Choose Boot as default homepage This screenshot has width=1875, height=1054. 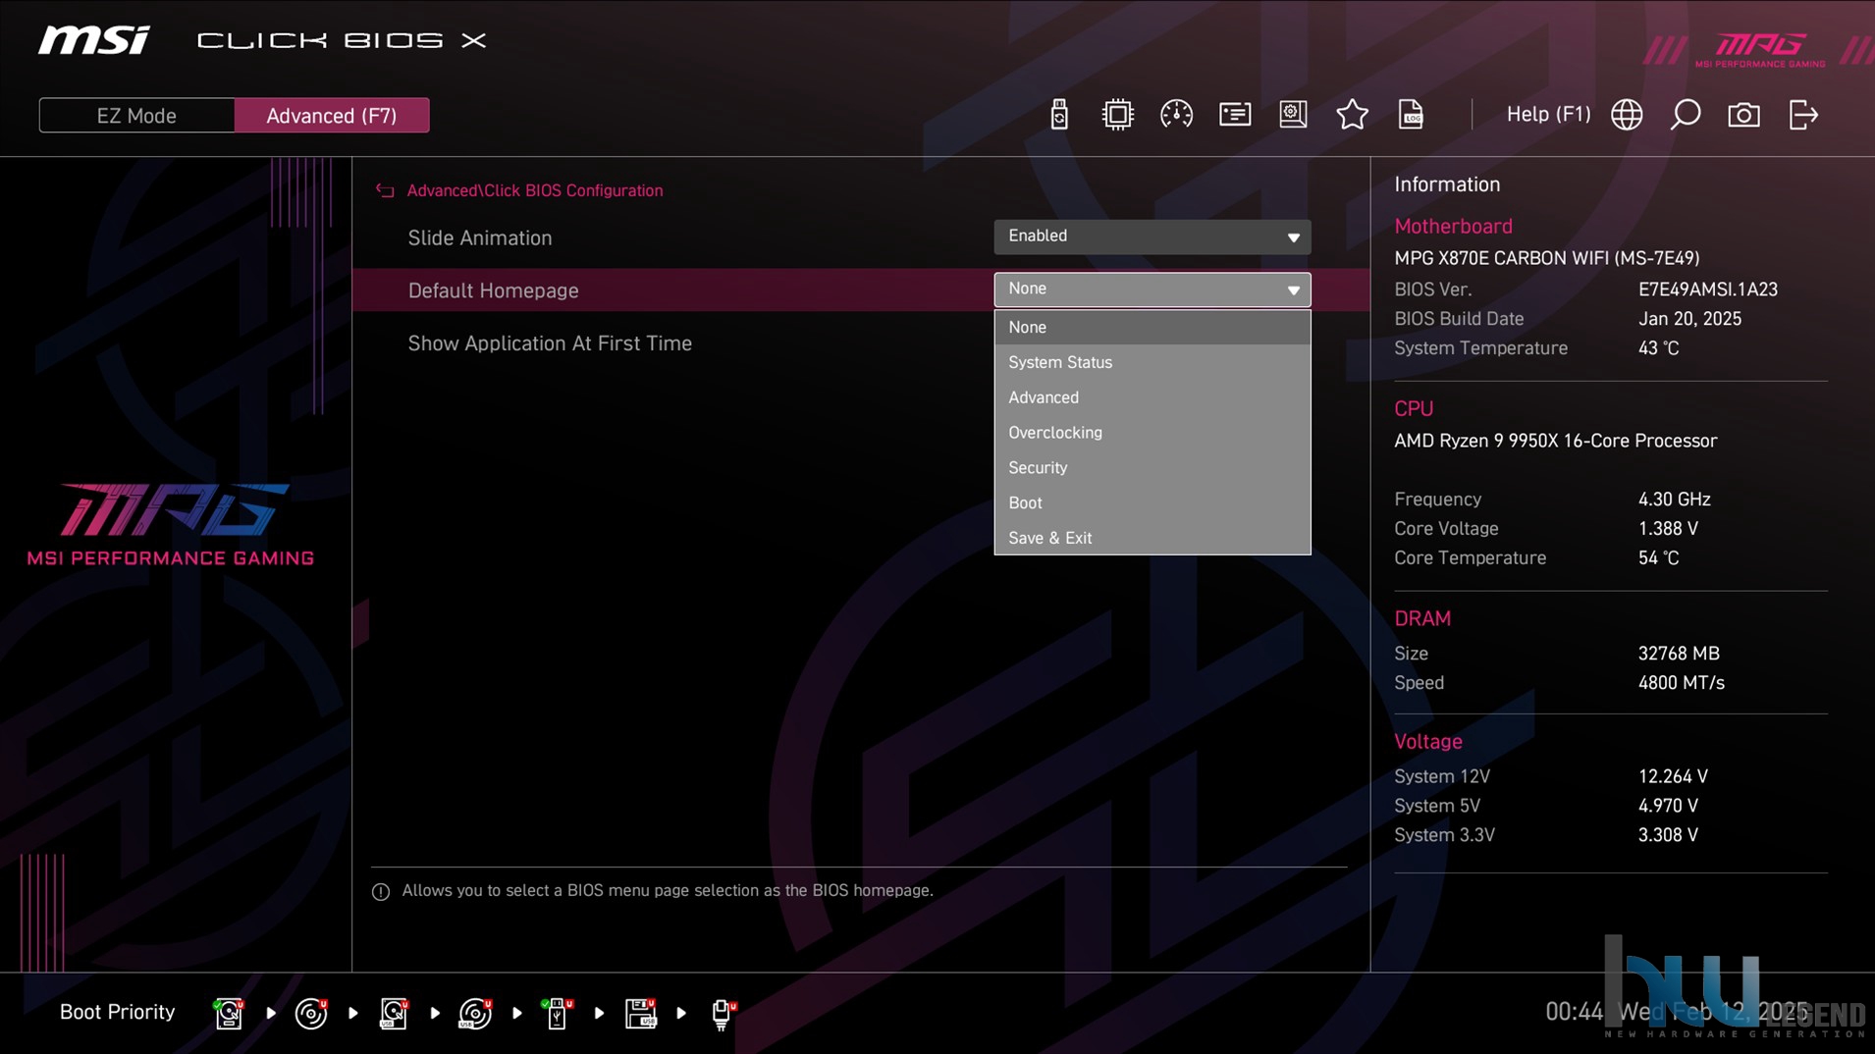point(1152,502)
